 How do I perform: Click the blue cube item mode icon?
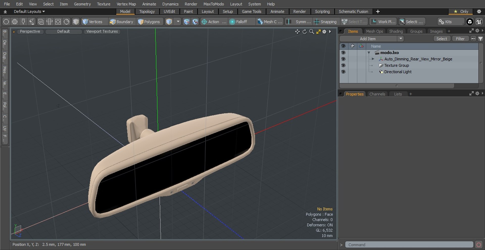[x=169, y=22]
